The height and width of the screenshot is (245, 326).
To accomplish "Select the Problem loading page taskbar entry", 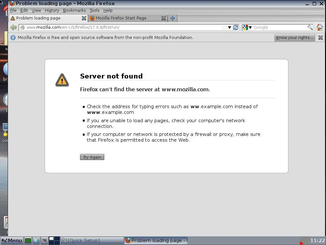I will click(x=156, y=241).
